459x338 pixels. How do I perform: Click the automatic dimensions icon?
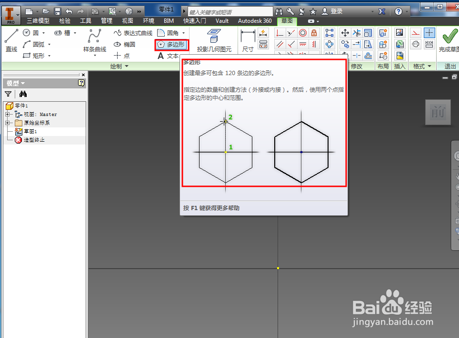tap(263, 33)
